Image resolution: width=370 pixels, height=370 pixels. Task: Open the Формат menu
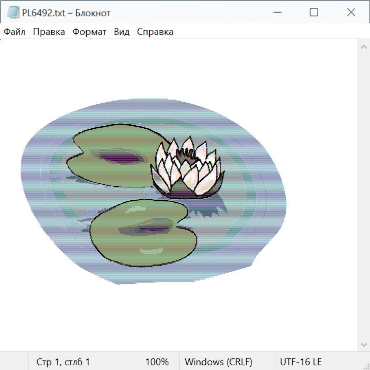tap(89, 32)
